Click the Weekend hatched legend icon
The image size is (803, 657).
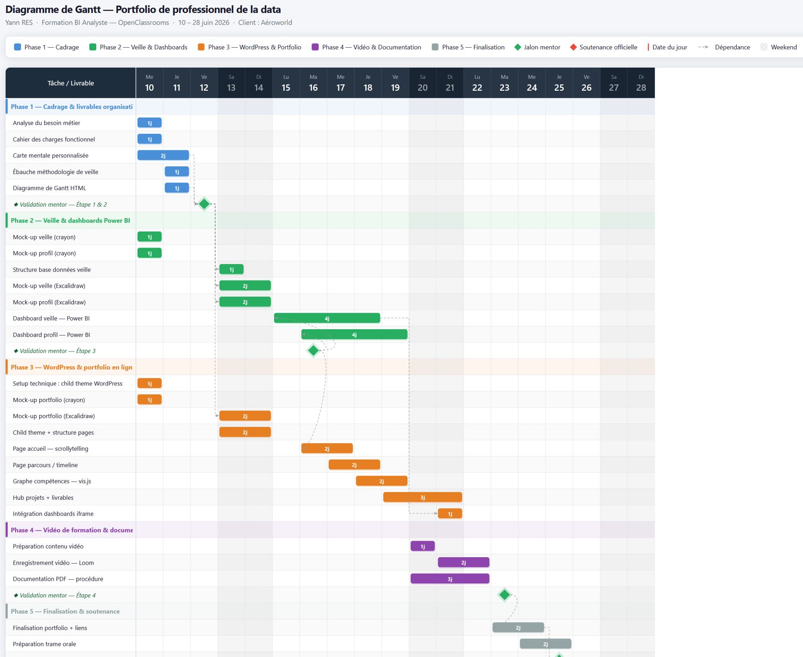(764, 47)
